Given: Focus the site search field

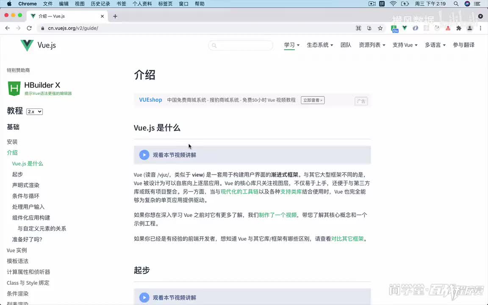Looking at the screenshot, I should click(x=241, y=45).
